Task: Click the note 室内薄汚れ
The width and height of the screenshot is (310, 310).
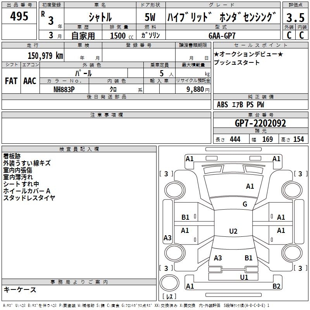Action: (x=18, y=177)
